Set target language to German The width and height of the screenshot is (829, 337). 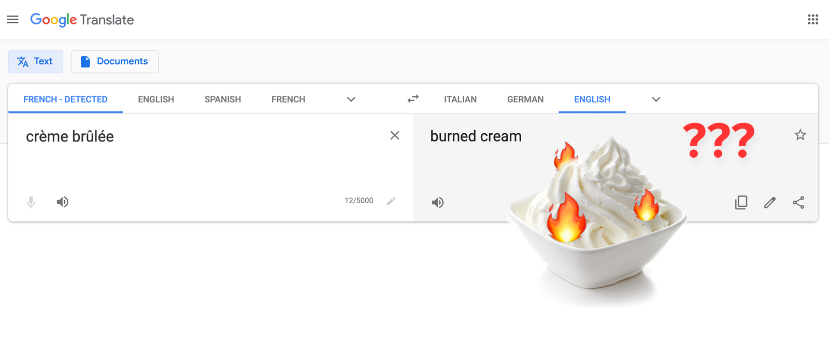525,99
